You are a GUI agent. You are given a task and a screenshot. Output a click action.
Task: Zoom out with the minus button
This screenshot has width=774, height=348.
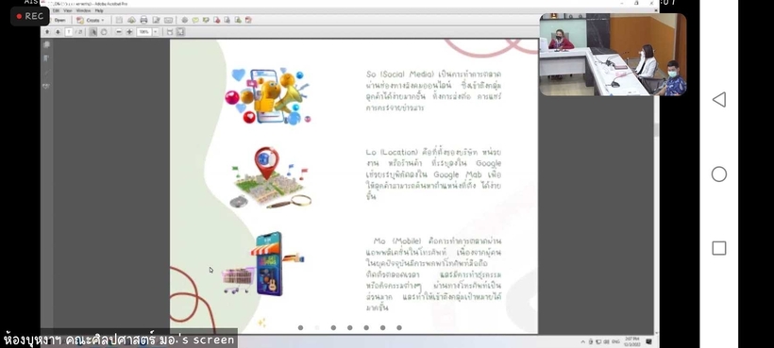pos(119,32)
